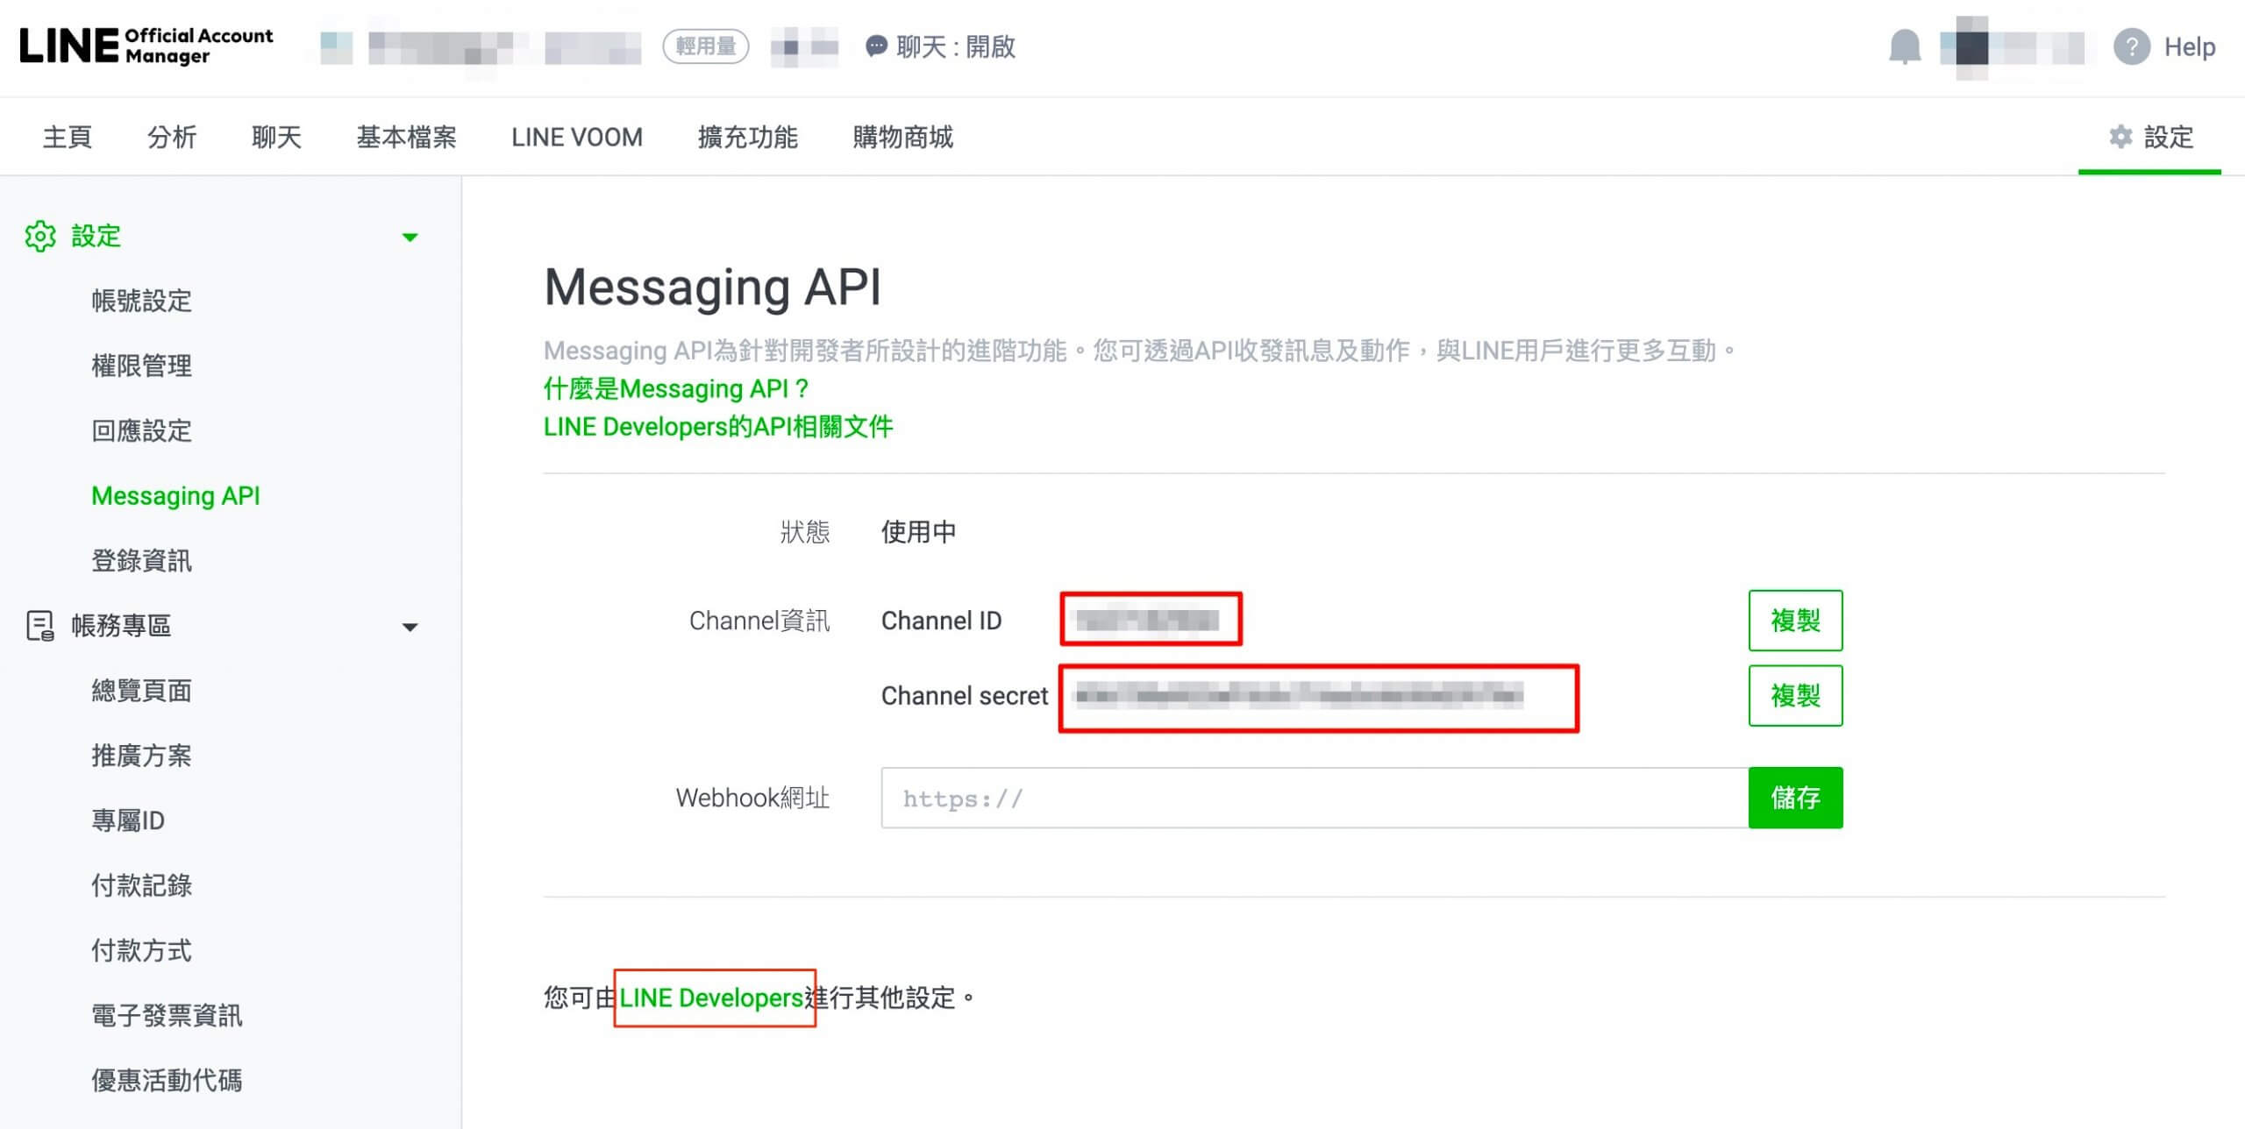Switch to the 聊天 tab
This screenshot has width=2245, height=1129.
(x=276, y=137)
